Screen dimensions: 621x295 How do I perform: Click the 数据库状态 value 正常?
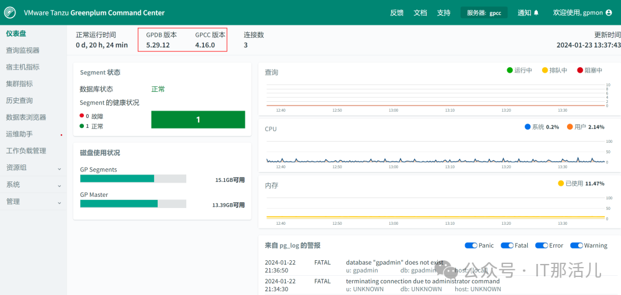coord(158,89)
